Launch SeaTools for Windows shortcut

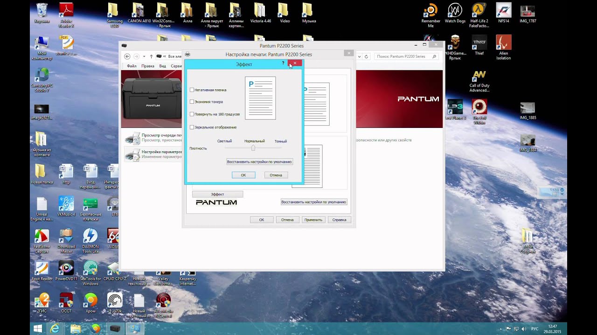point(90,273)
